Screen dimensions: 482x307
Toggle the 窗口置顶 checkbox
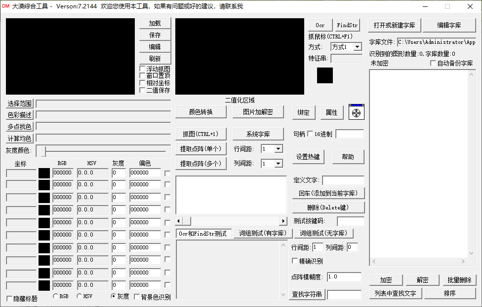(x=142, y=75)
